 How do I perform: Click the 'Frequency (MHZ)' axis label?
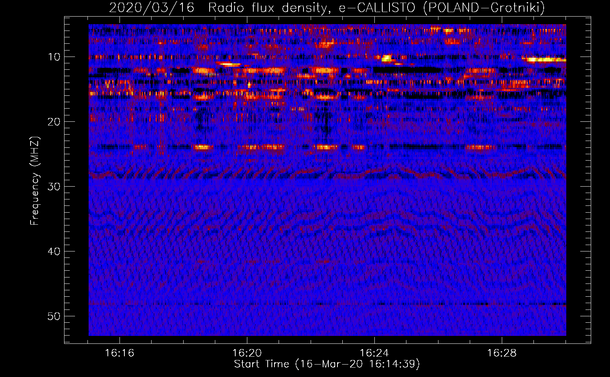(x=34, y=181)
